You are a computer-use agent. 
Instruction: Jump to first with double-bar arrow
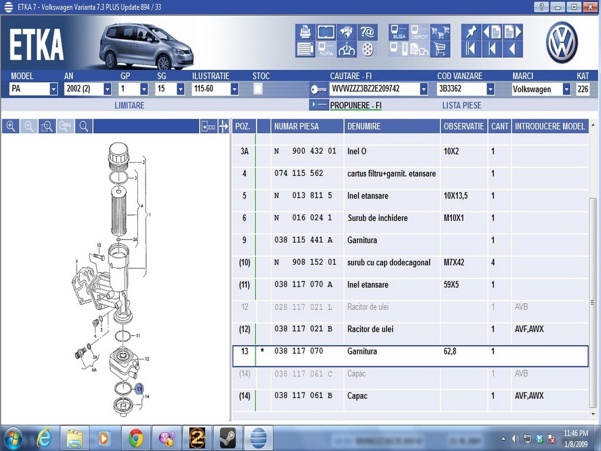[x=471, y=49]
